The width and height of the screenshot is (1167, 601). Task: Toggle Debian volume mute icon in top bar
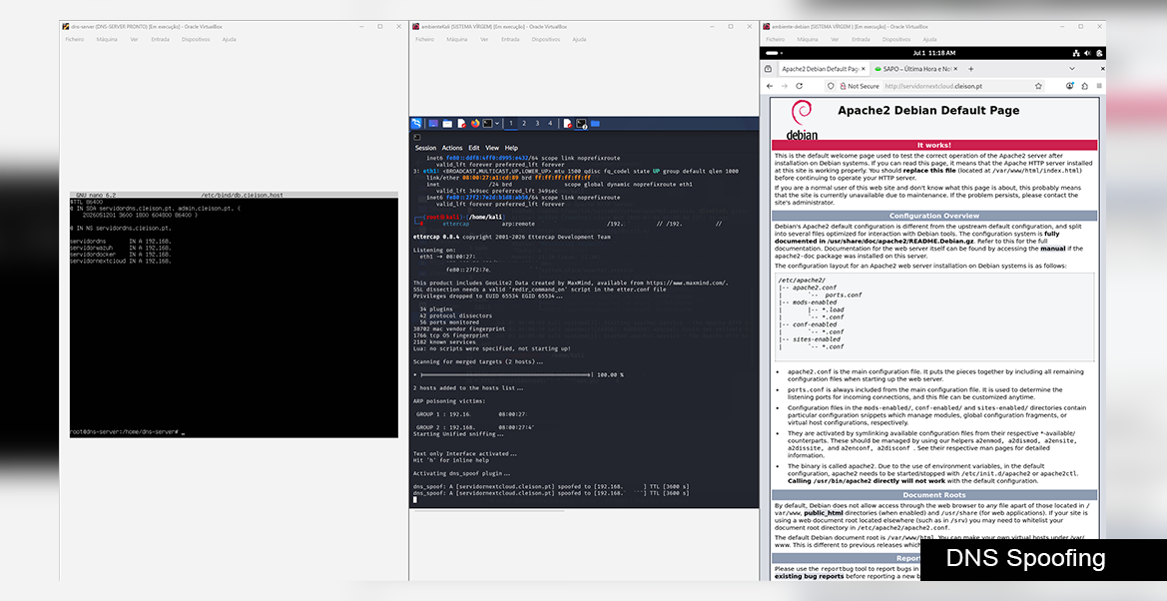click(x=1087, y=53)
